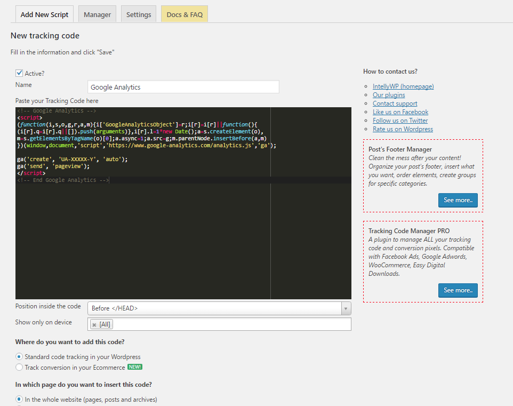Open Like us on Facebook link
This screenshot has width=513, height=406.
click(x=400, y=112)
